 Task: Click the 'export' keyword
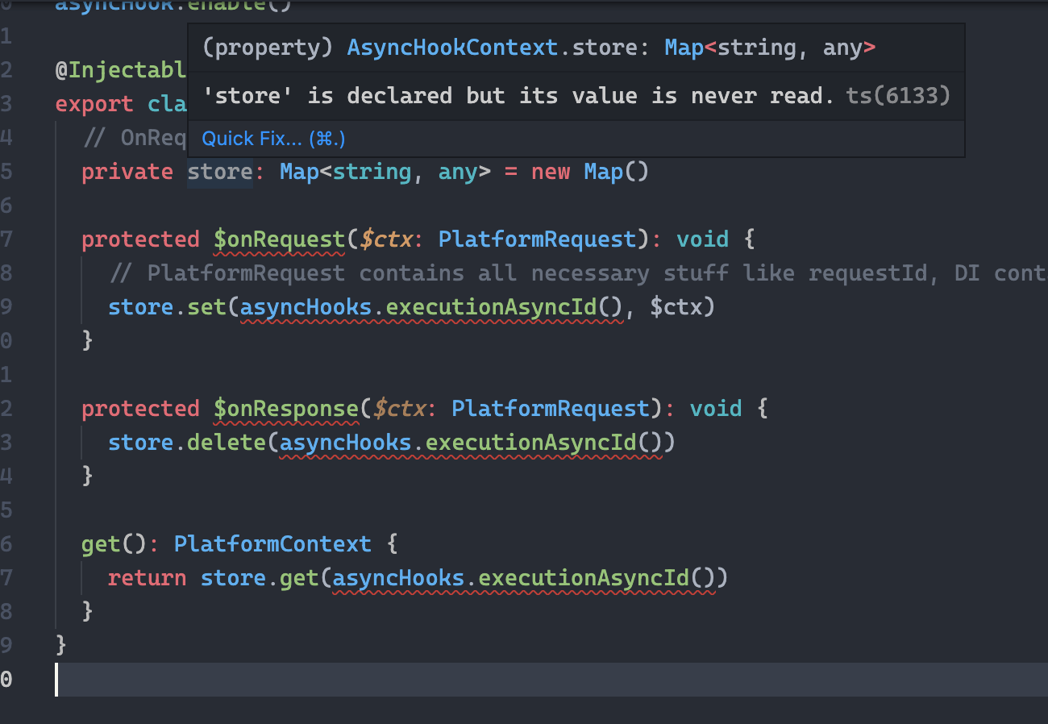94,104
